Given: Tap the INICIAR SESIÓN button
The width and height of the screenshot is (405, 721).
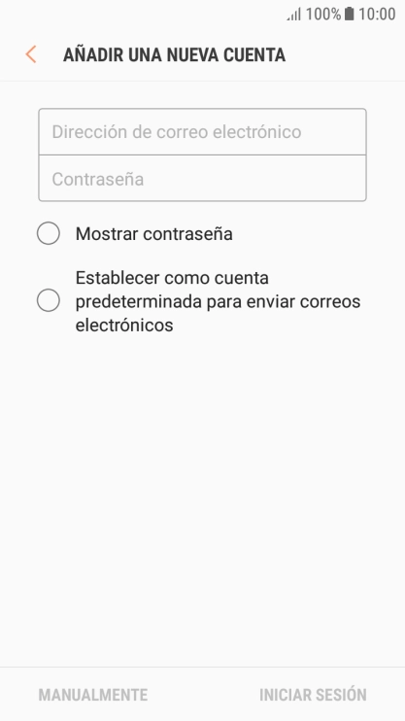Looking at the screenshot, I should coord(313,695).
